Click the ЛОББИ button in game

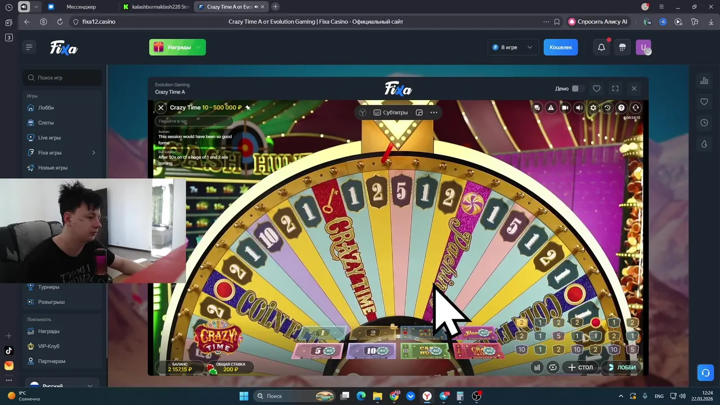click(x=622, y=367)
